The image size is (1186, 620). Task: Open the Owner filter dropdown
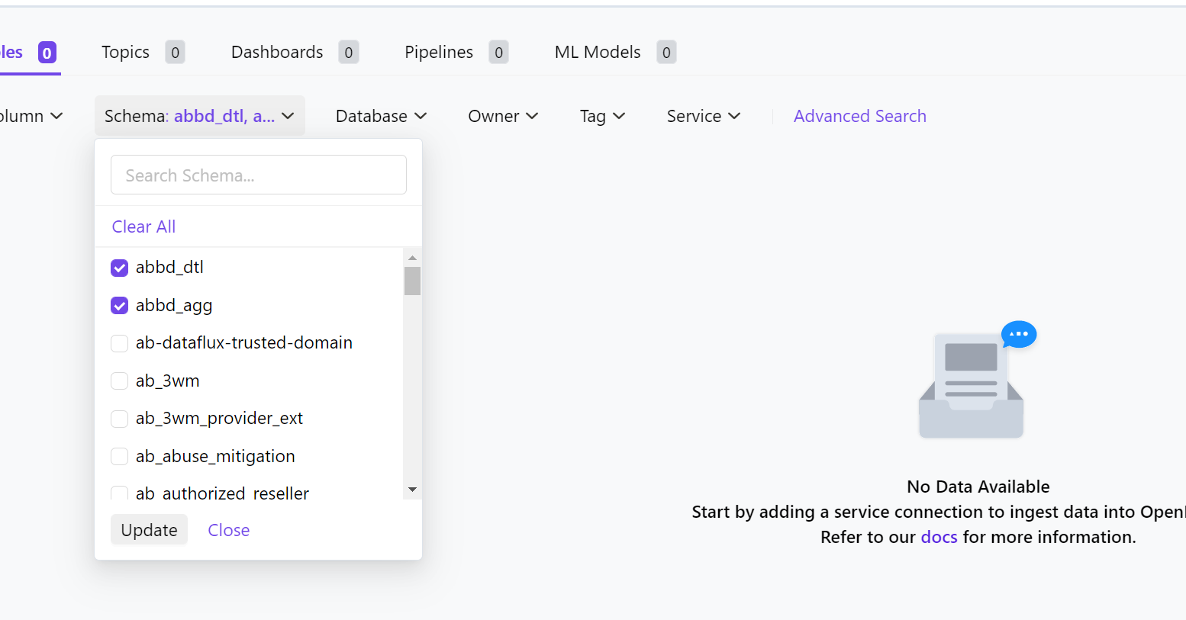(503, 116)
